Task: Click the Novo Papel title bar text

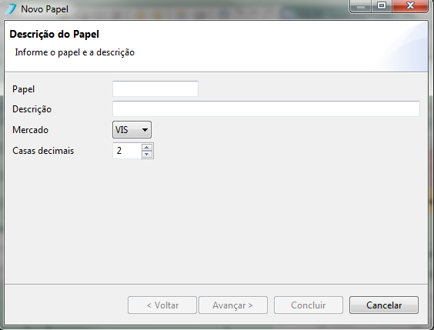Action: coord(45,9)
